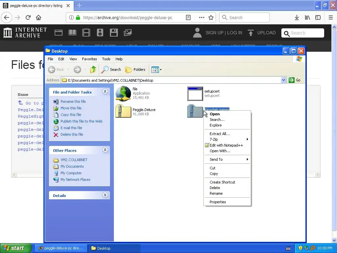Collapse the Other Places panel
The image size is (337, 253).
coord(105,150)
